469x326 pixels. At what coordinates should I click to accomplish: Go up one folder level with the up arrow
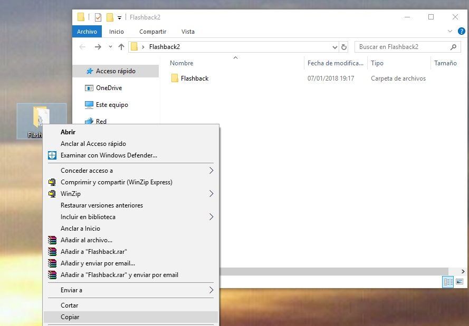click(121, 47)
